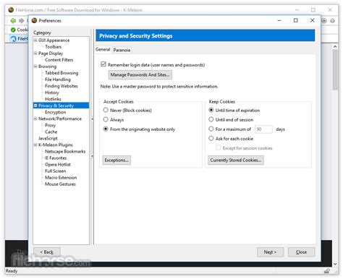
Task: Click the round icon left of the toolbar gear
Action: 324,21
